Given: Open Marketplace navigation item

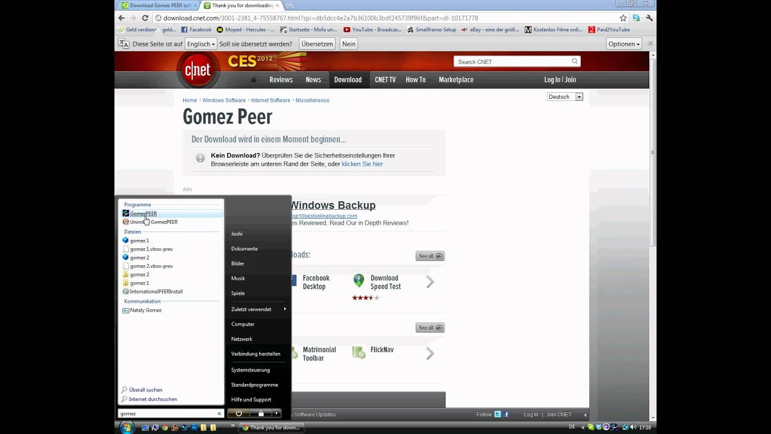Looking at the screenshot, I should (456, 80).
